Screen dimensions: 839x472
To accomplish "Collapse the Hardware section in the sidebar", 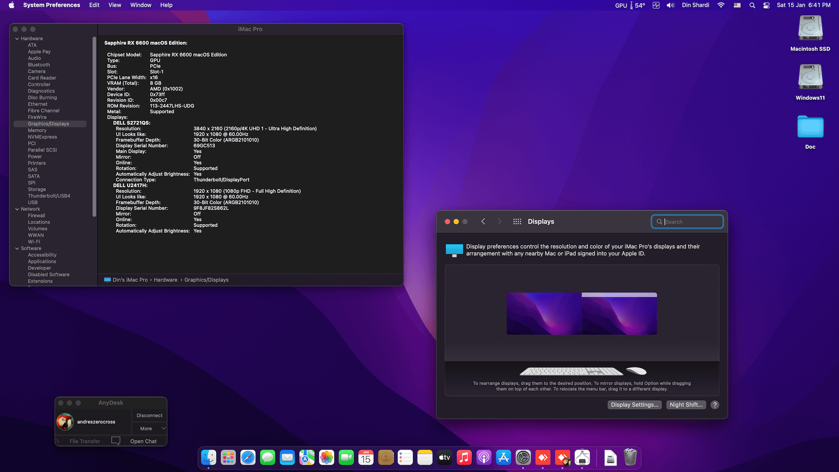I will click(17, 38).
